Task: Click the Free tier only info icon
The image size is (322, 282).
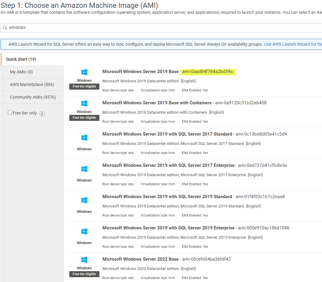Action: [42, 113]
